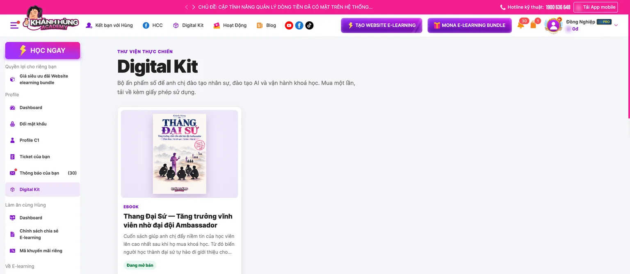
Task: Click the user profile avatar
Action: coord(553,25)
